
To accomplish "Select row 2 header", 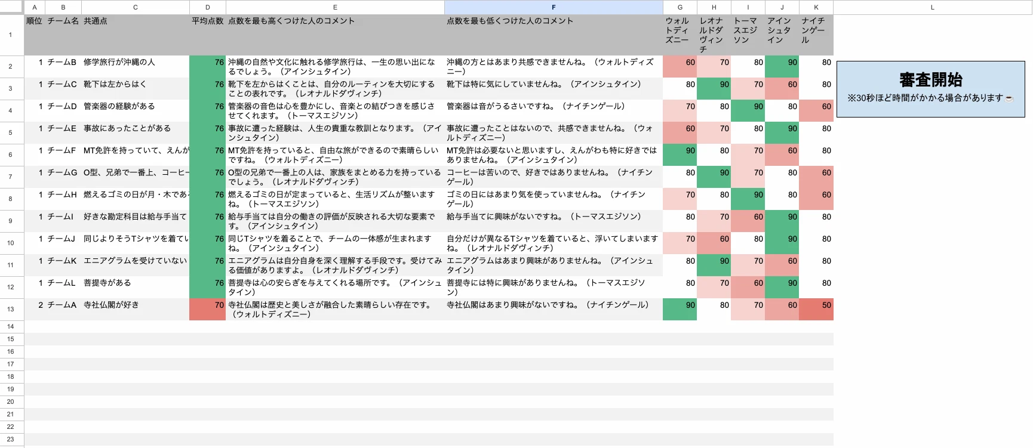I will (11, 66).
